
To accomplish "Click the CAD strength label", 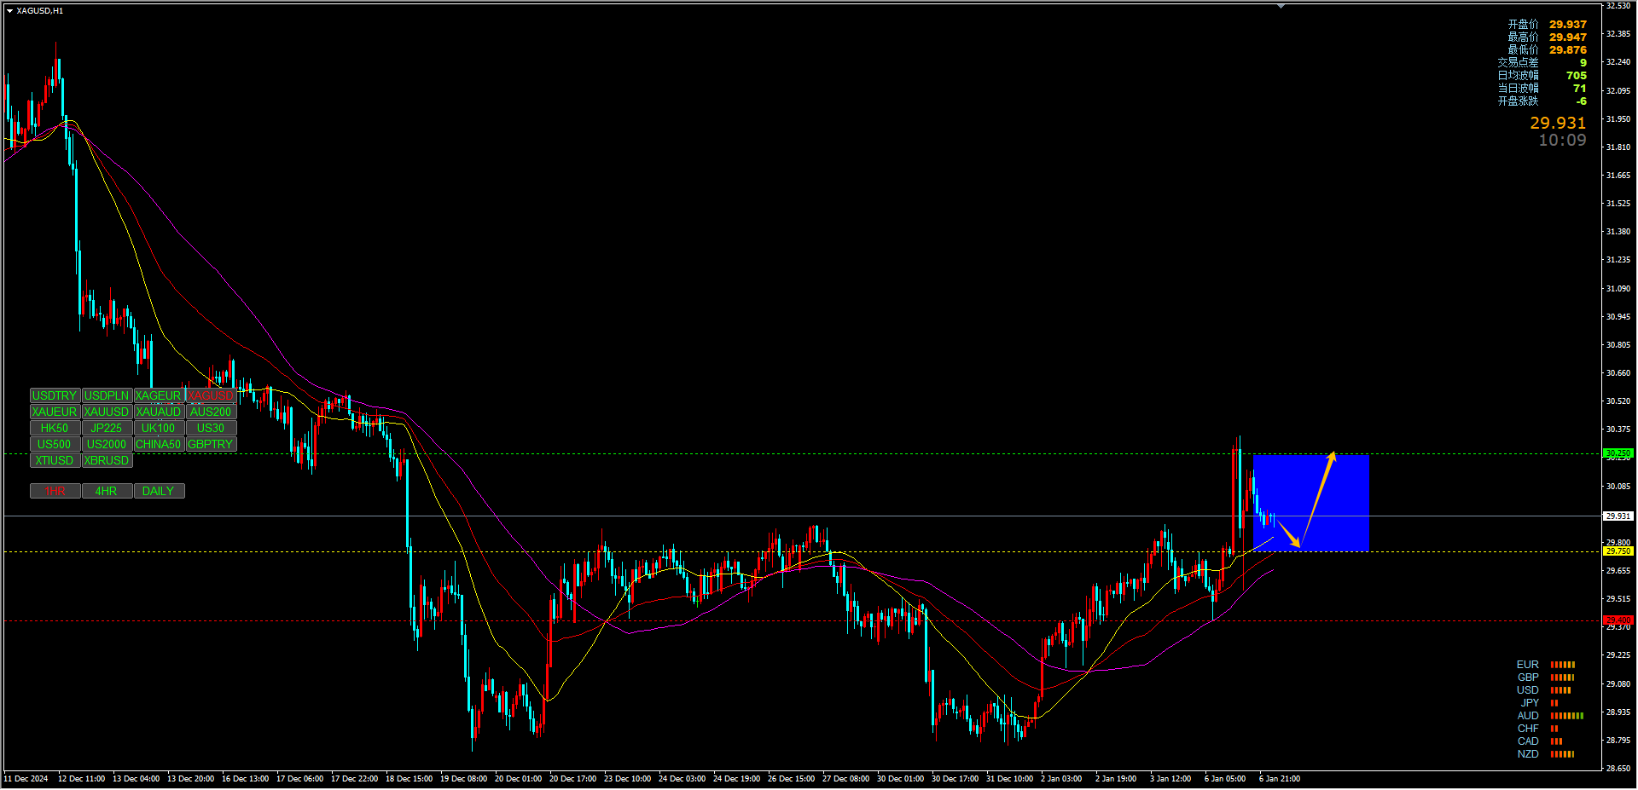I will (x=1528, y=741).
